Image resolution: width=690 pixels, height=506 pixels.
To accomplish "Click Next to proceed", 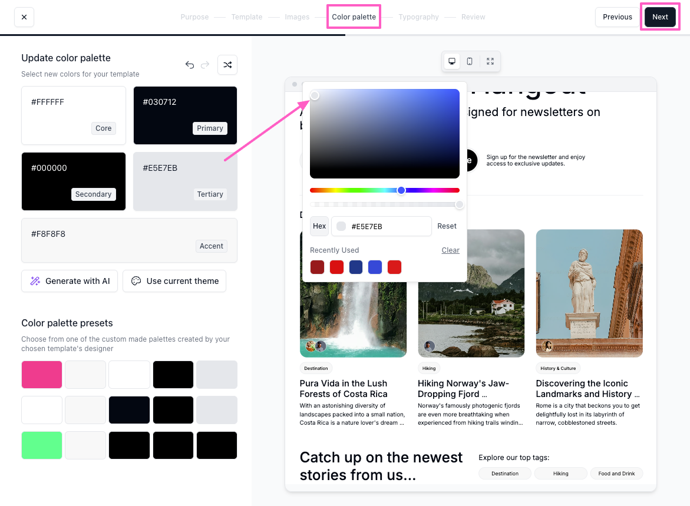I will [x=660, y=17].
